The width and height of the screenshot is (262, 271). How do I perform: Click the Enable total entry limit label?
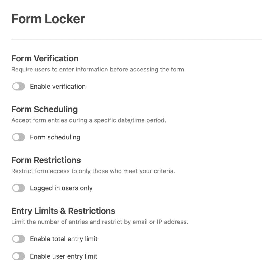coord(64,239)
